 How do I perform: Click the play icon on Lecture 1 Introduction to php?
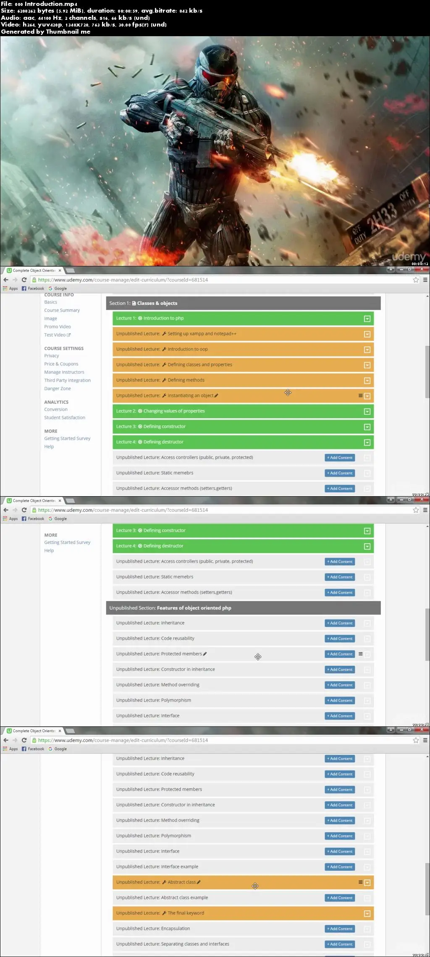[140, 318]
